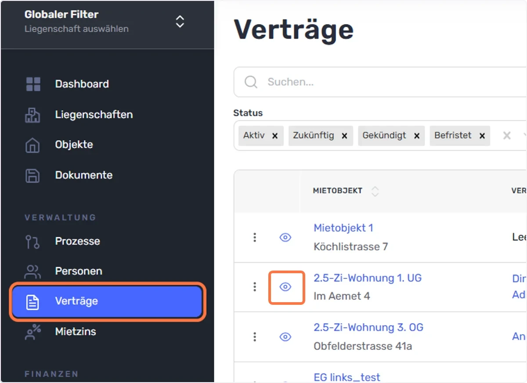Open the Mietobjekt 1 link

click(343, 228)
